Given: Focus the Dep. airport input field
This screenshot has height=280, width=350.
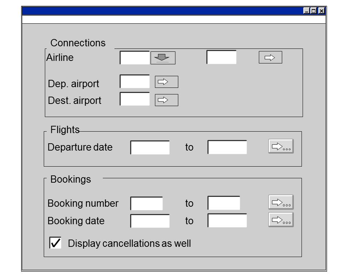Looking at the screenshot, I should pyautogui.click(x=135, y=82).
